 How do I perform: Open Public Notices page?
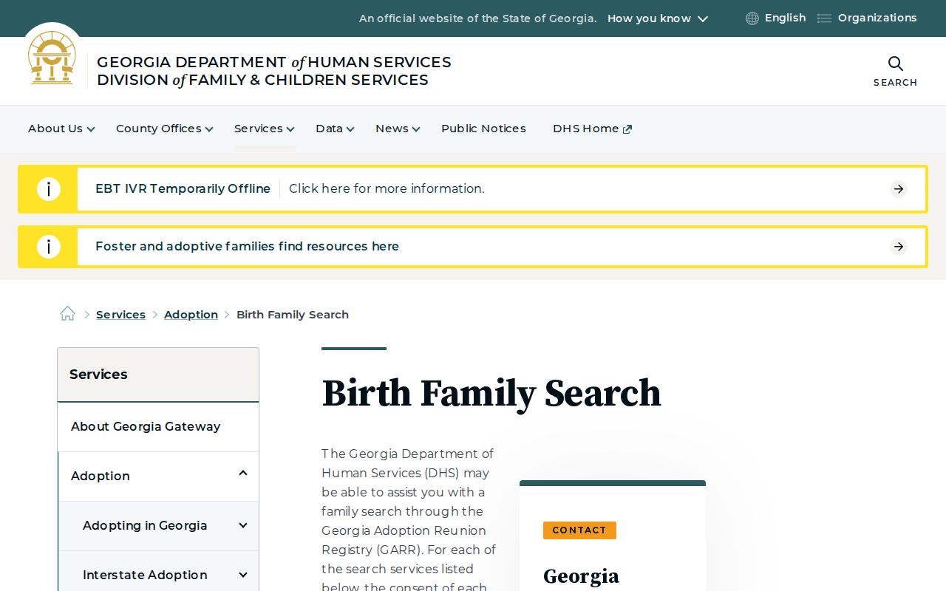(x=483, y=129)
